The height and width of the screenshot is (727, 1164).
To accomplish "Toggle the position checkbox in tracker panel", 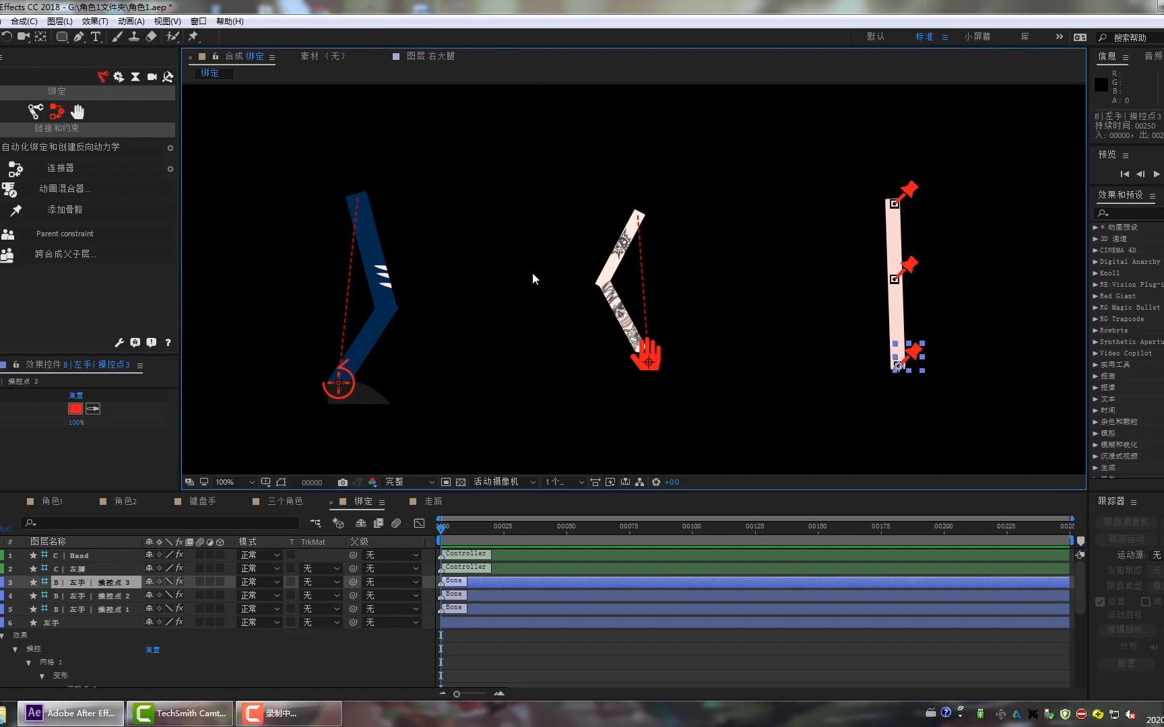I will [1100, 601].
